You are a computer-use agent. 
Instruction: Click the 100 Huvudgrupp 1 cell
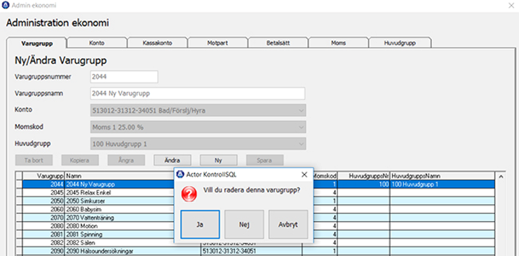click(443, 184)
